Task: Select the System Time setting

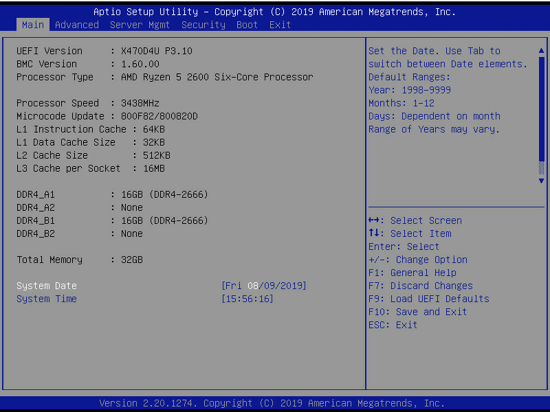Action: tap(47, 299)
